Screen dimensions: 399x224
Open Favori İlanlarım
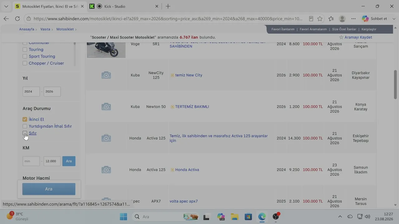[283, 29]
